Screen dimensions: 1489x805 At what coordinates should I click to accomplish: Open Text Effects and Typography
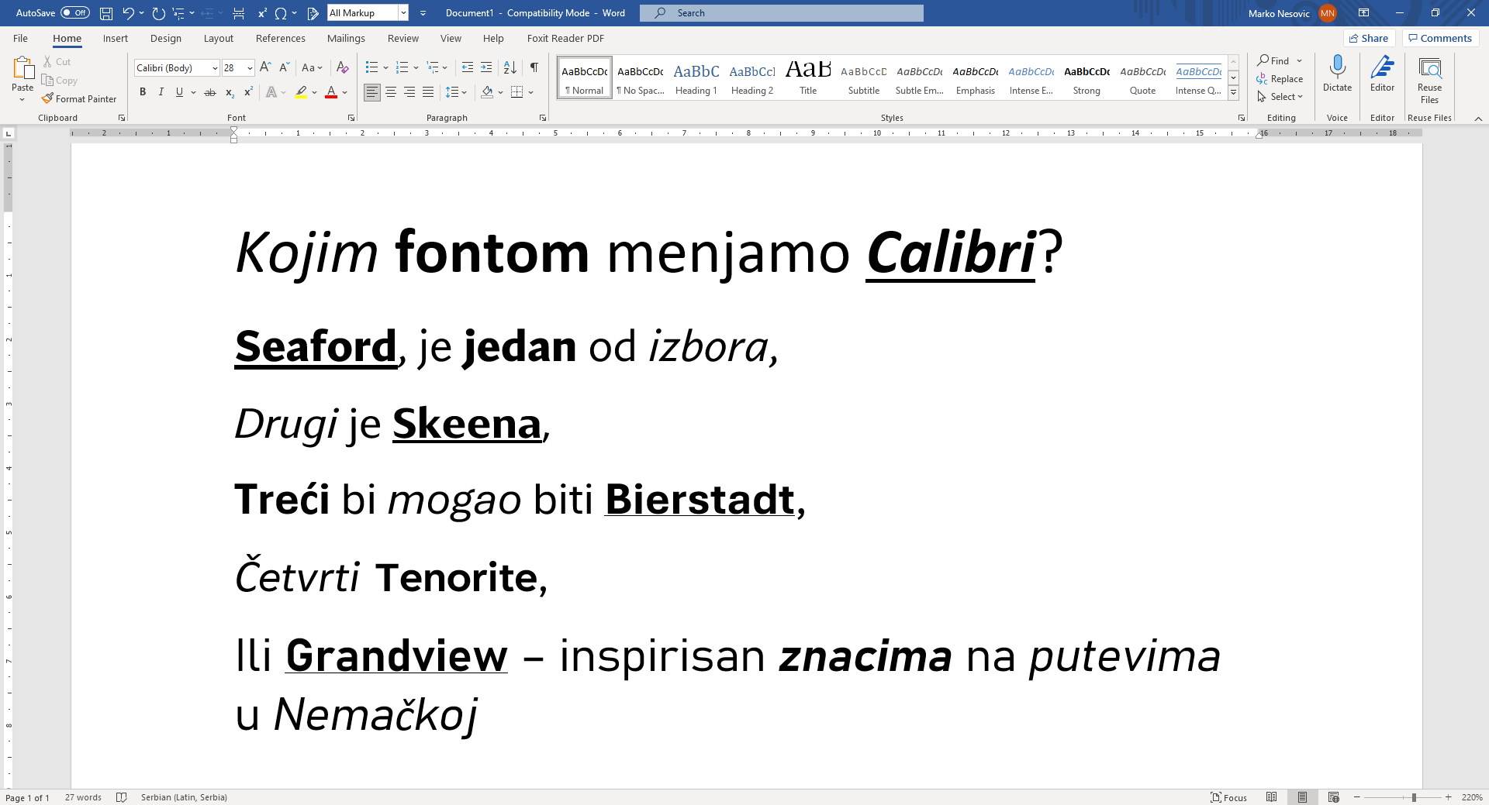coord(271,92)
